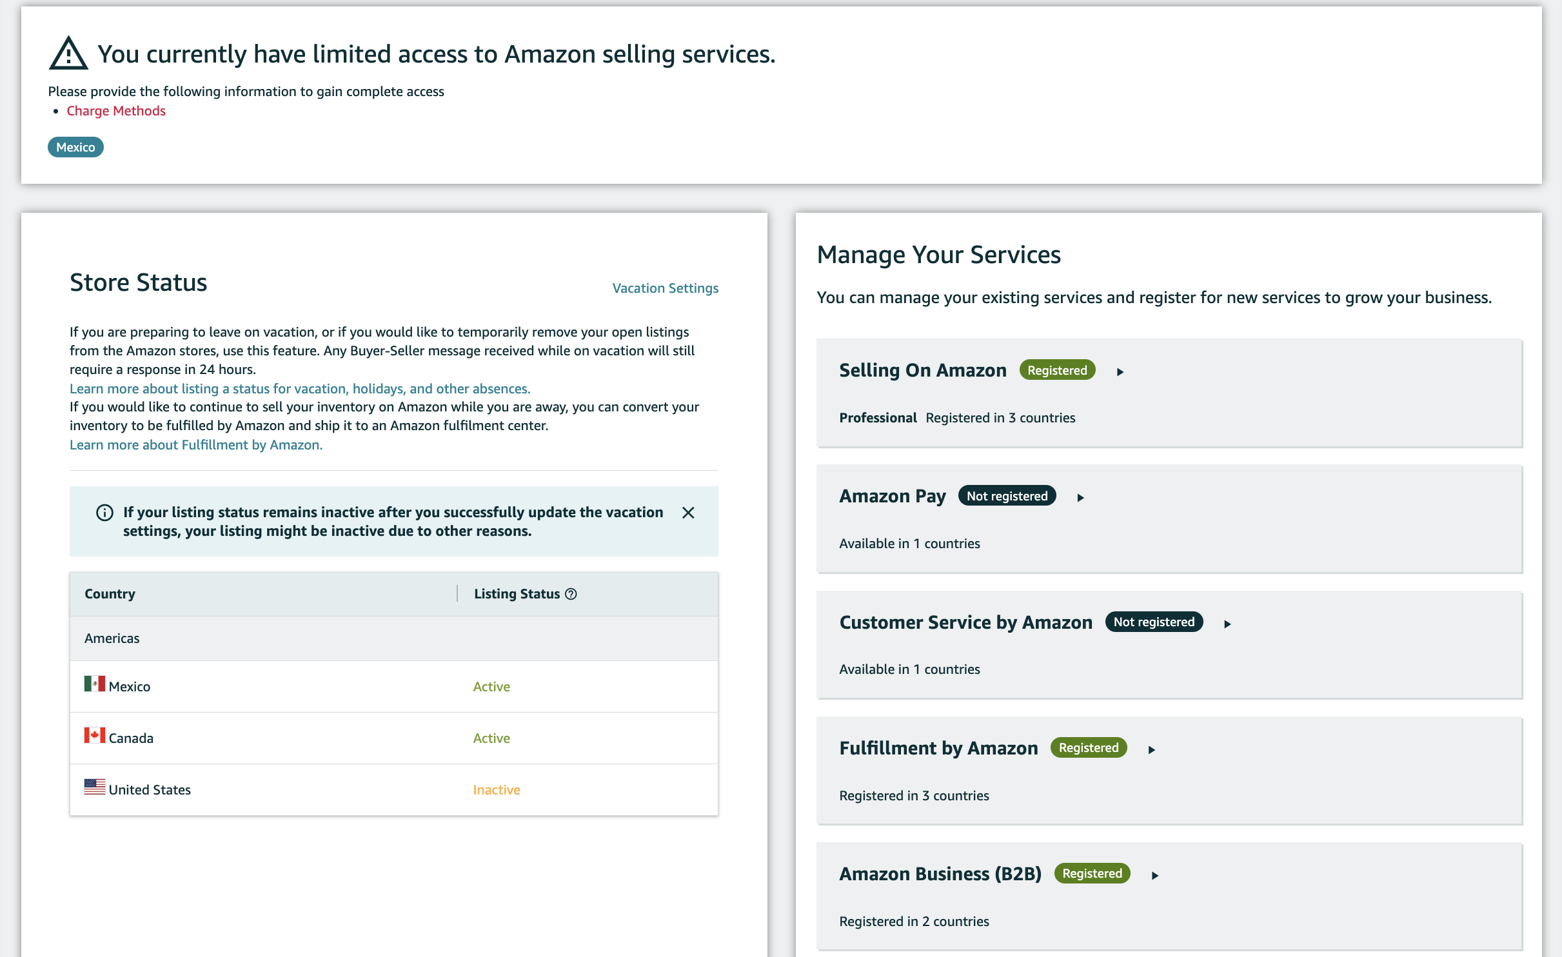
Task: Expand Customer Service by Amazon arrow
Action: pyautogui.click(x=1228, y=624)
